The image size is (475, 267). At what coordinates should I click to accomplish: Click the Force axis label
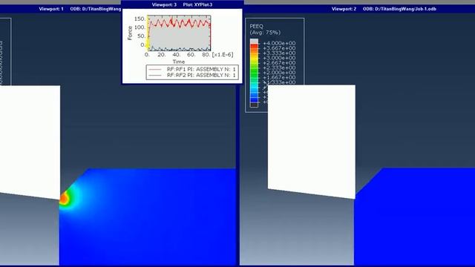click(x=130, y=33)
